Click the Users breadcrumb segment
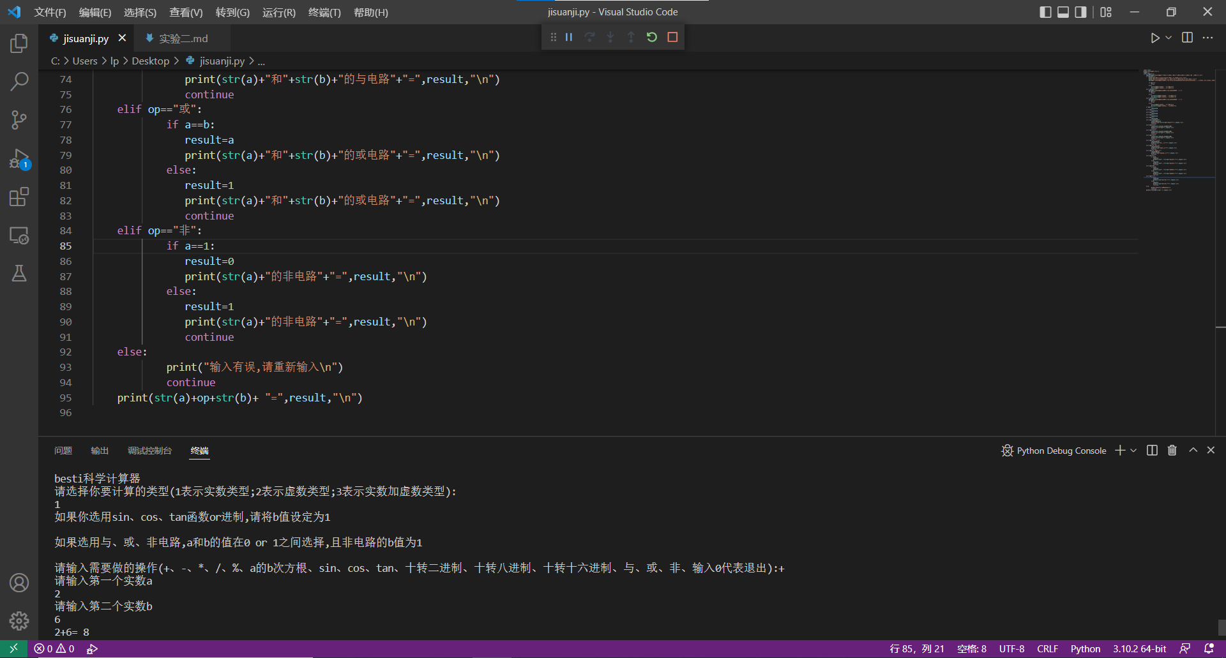Screen dimensions: 1226x658 85,61
